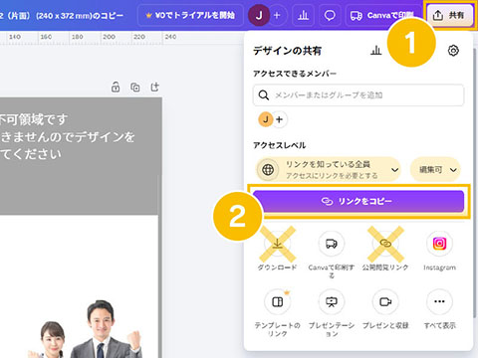Click the 公開閲覧リンク link icon
Image resolution: width=478 pixels, height=358 pixels.
click(385, 244)
